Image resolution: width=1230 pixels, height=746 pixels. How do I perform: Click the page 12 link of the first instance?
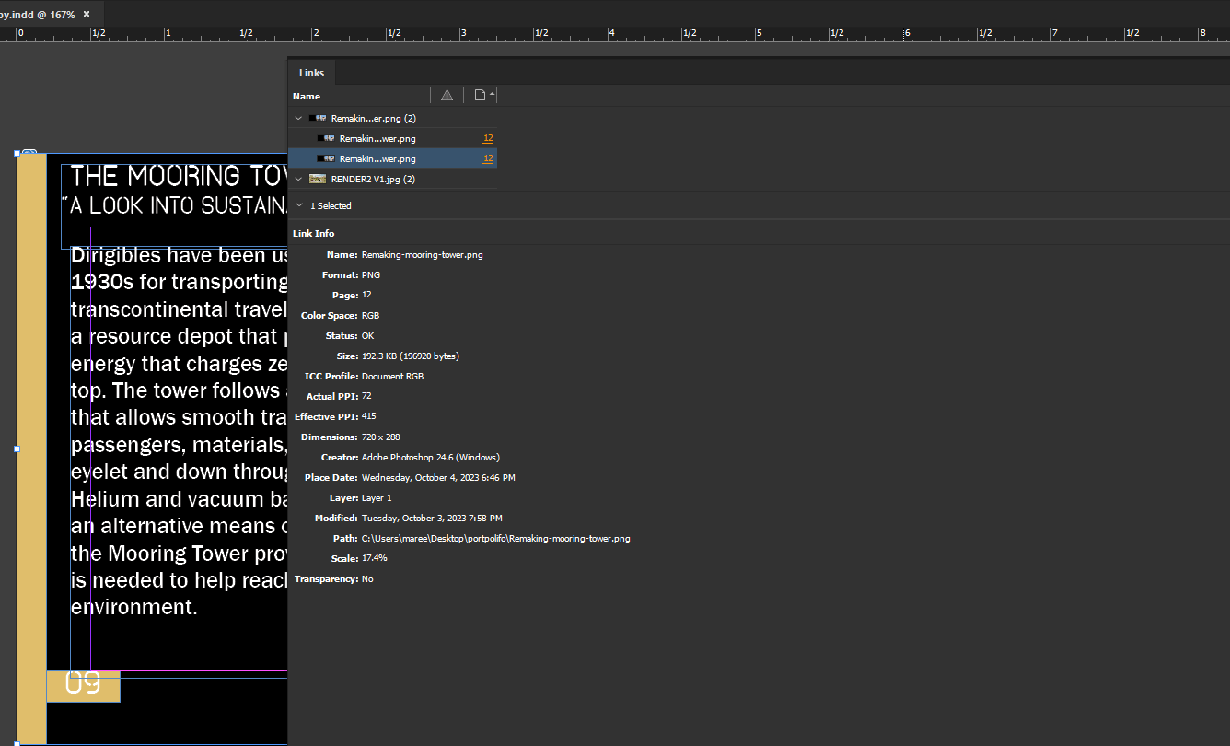[487, 137]
